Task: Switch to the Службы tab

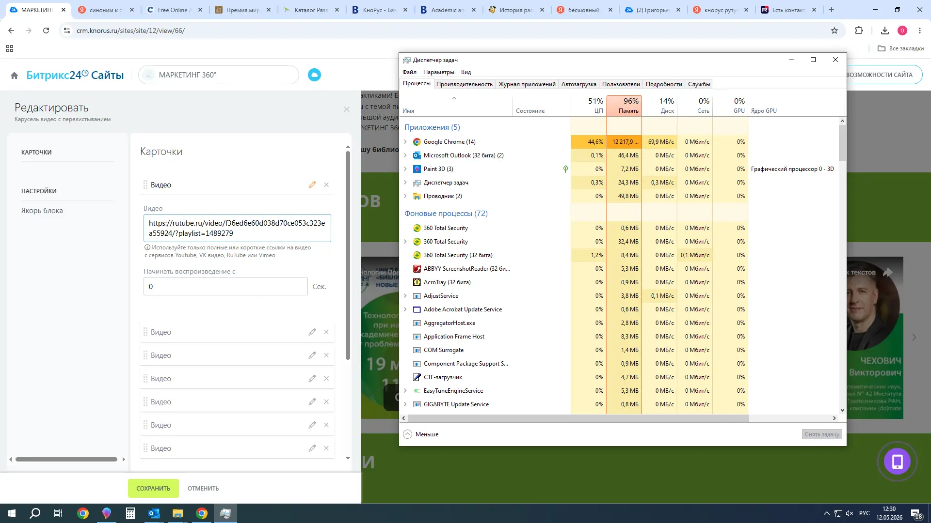Action: coord(699,84)
